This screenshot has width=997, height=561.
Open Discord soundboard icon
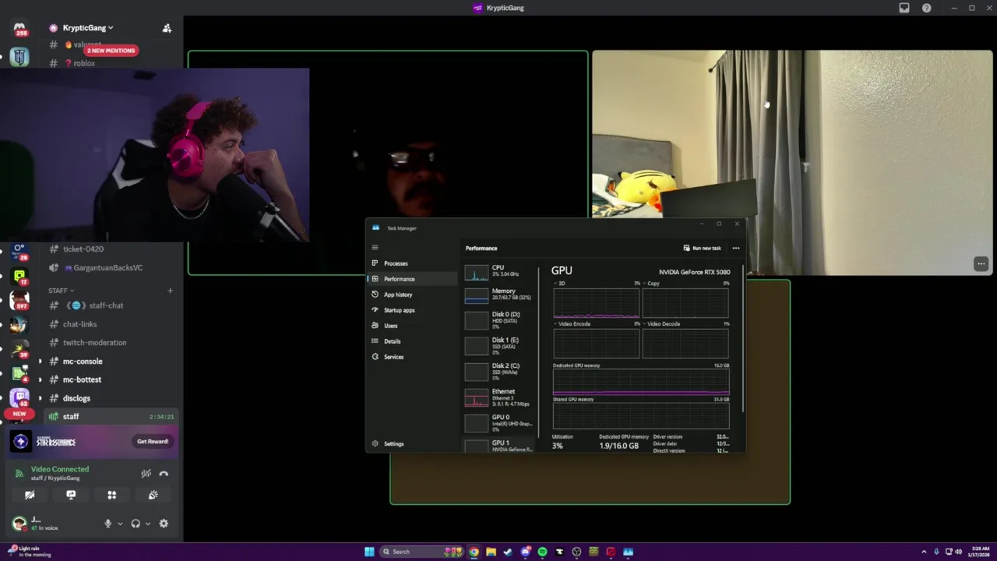click(153, 495)
